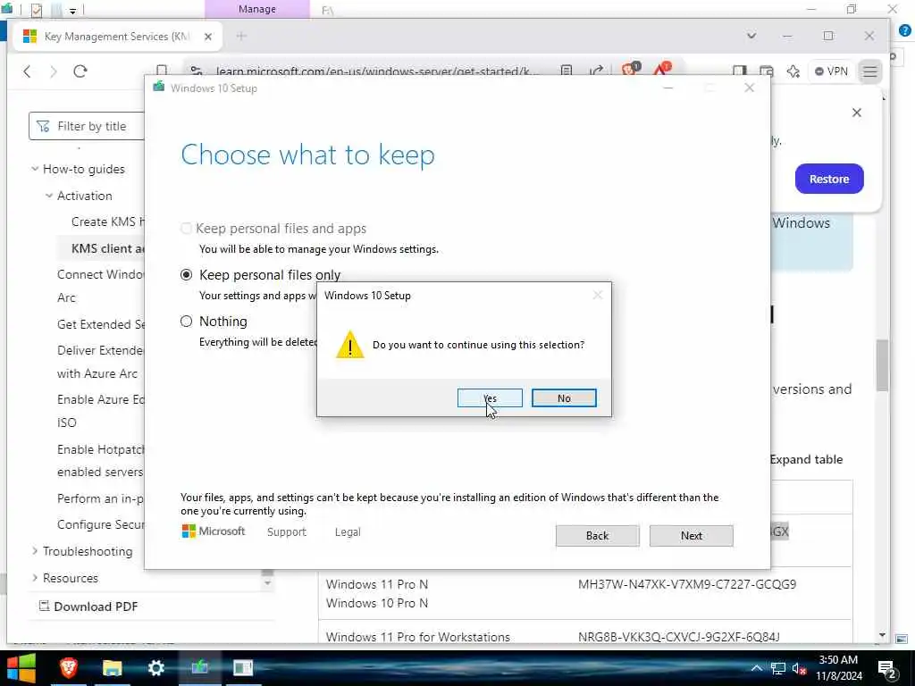Open Perform an in-place sidebar item
915x686 pixels.
pyautogui.click(x=100, y=498)
